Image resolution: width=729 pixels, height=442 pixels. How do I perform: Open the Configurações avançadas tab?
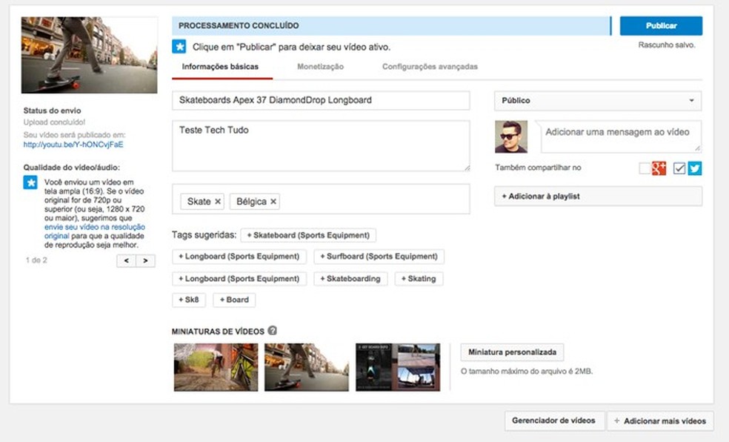pyautogui.click(x=430, y=67)
